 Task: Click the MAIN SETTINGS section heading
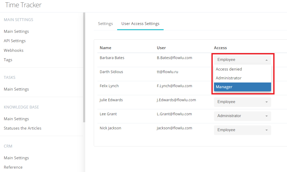coord(18,20)
